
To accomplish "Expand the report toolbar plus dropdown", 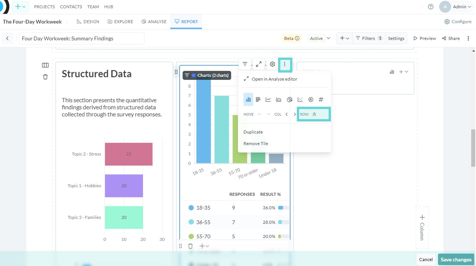I will tap(344, 38).
